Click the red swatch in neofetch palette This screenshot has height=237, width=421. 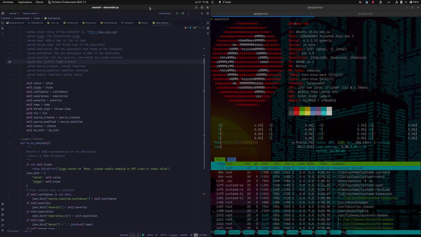297,111
